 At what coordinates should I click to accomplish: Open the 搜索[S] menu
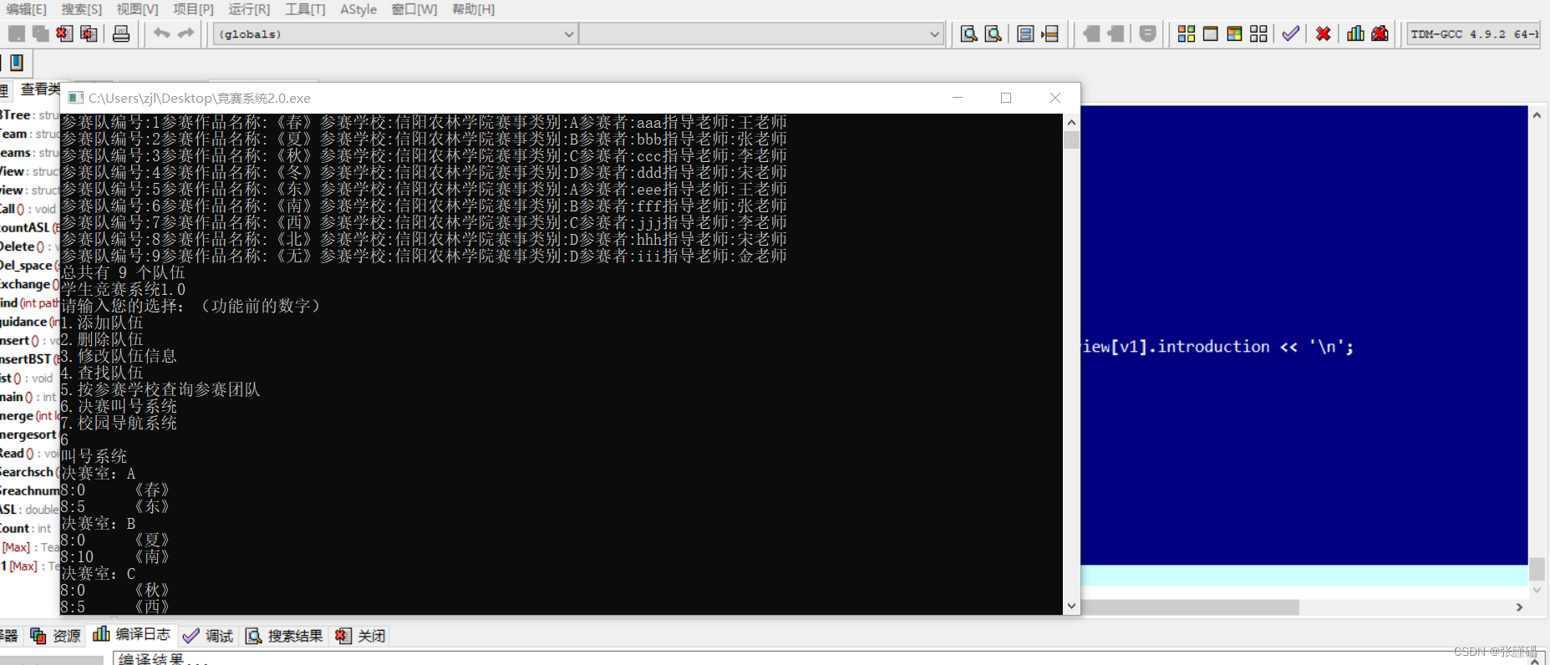click(82, 9)
